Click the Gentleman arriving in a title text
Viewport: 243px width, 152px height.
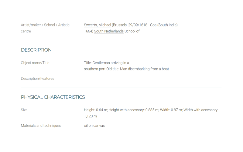[x=111, y=63]
